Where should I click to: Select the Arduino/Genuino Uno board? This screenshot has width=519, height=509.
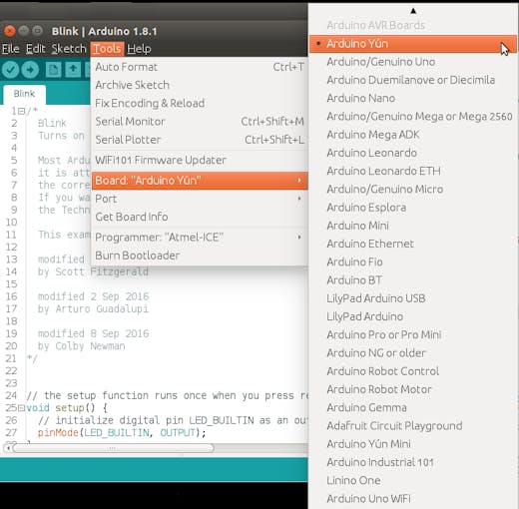(413, 62)
